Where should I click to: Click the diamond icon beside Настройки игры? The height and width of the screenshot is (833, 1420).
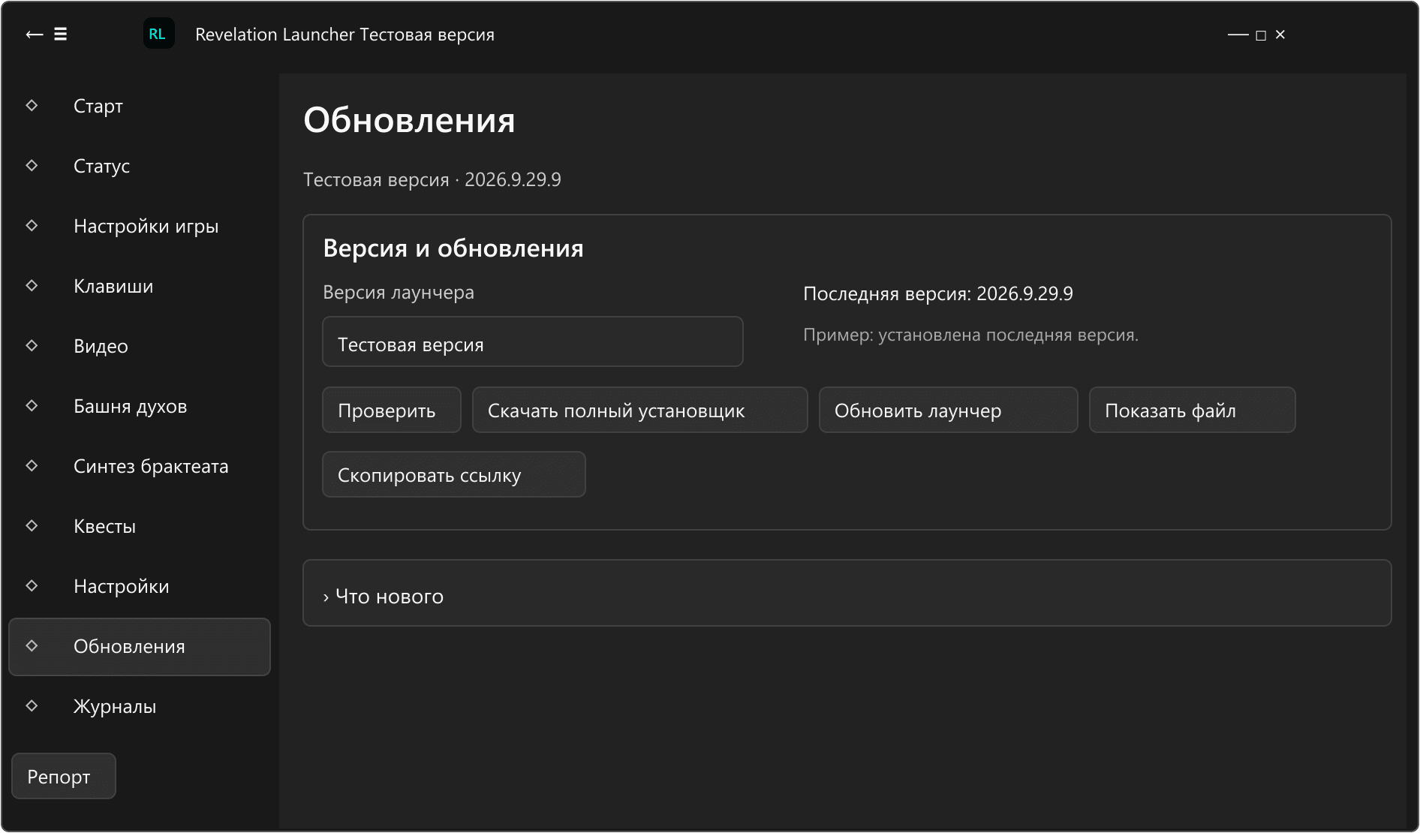[32, 226]
